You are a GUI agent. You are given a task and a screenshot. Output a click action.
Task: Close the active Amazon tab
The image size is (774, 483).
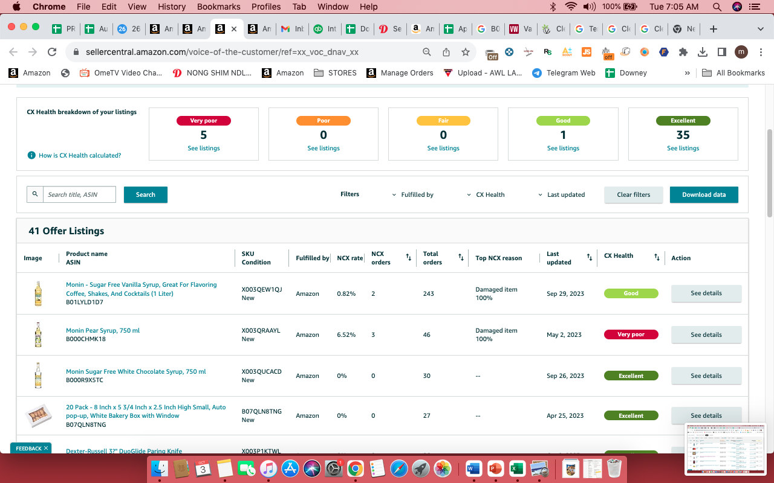click(x=234, y=29)
